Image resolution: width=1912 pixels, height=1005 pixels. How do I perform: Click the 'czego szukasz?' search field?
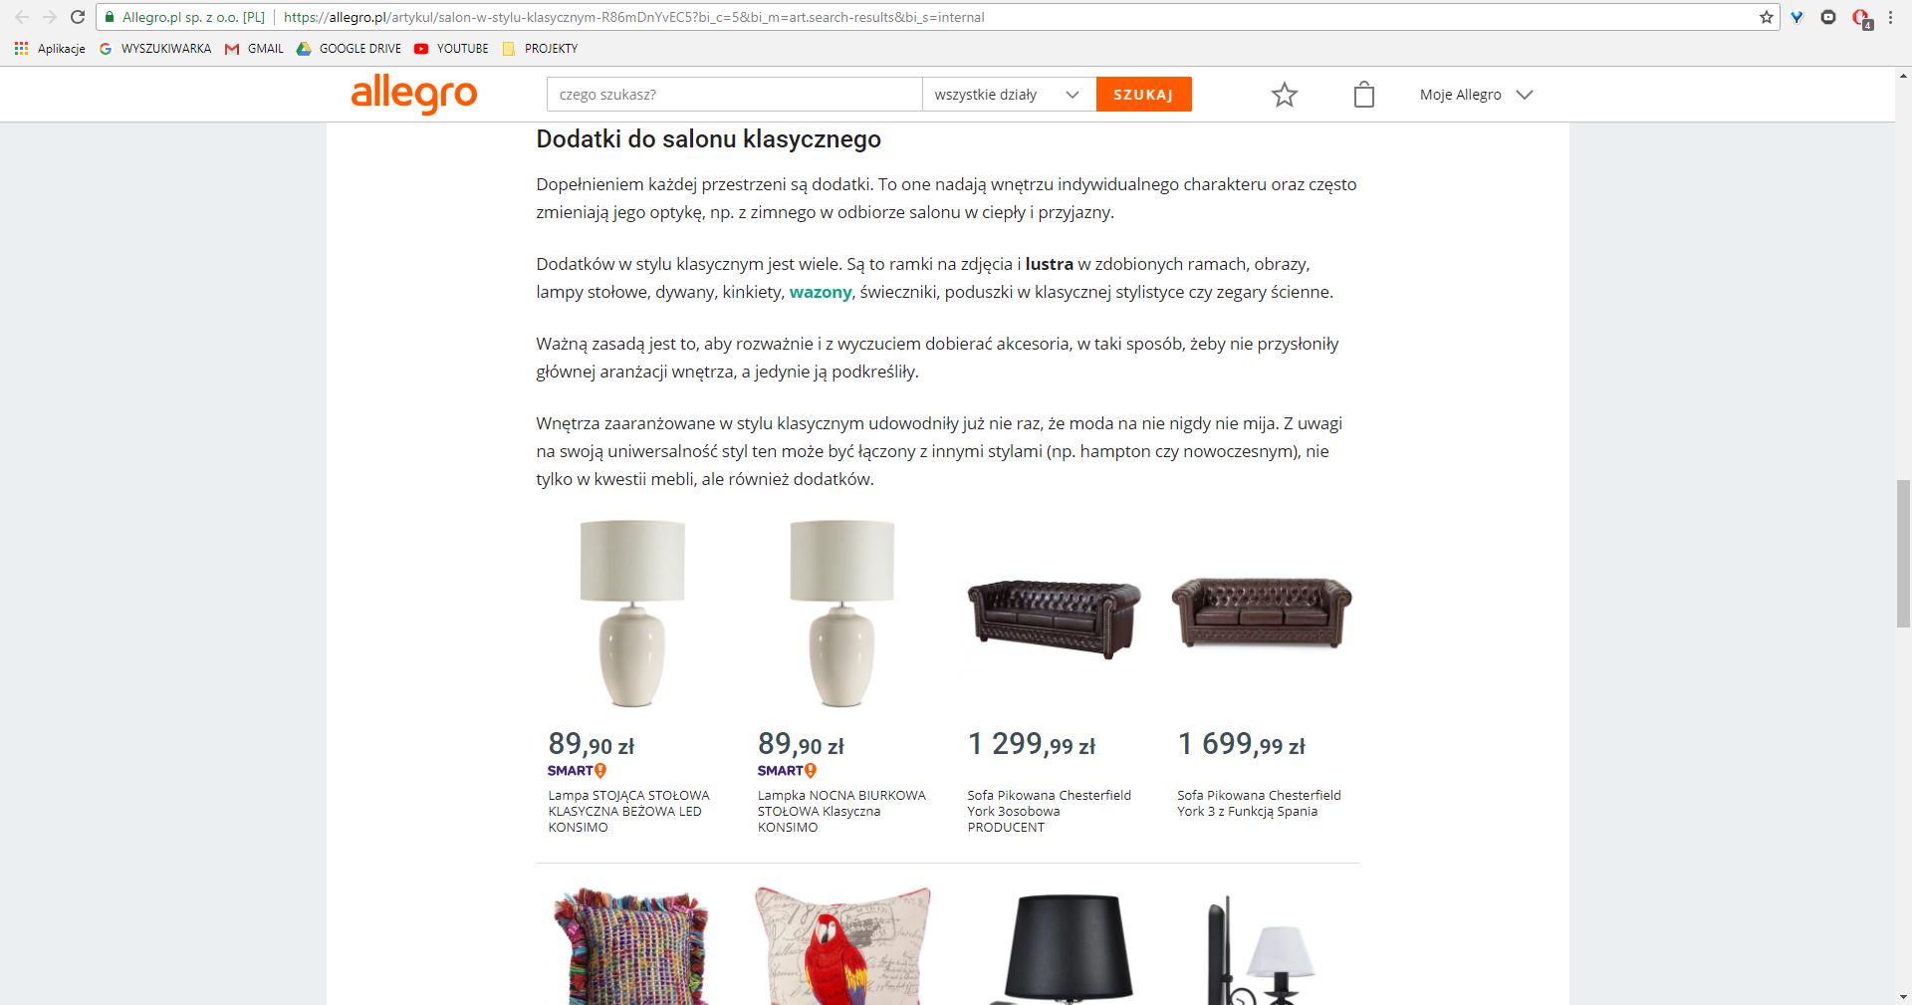(x=734, y=95)
